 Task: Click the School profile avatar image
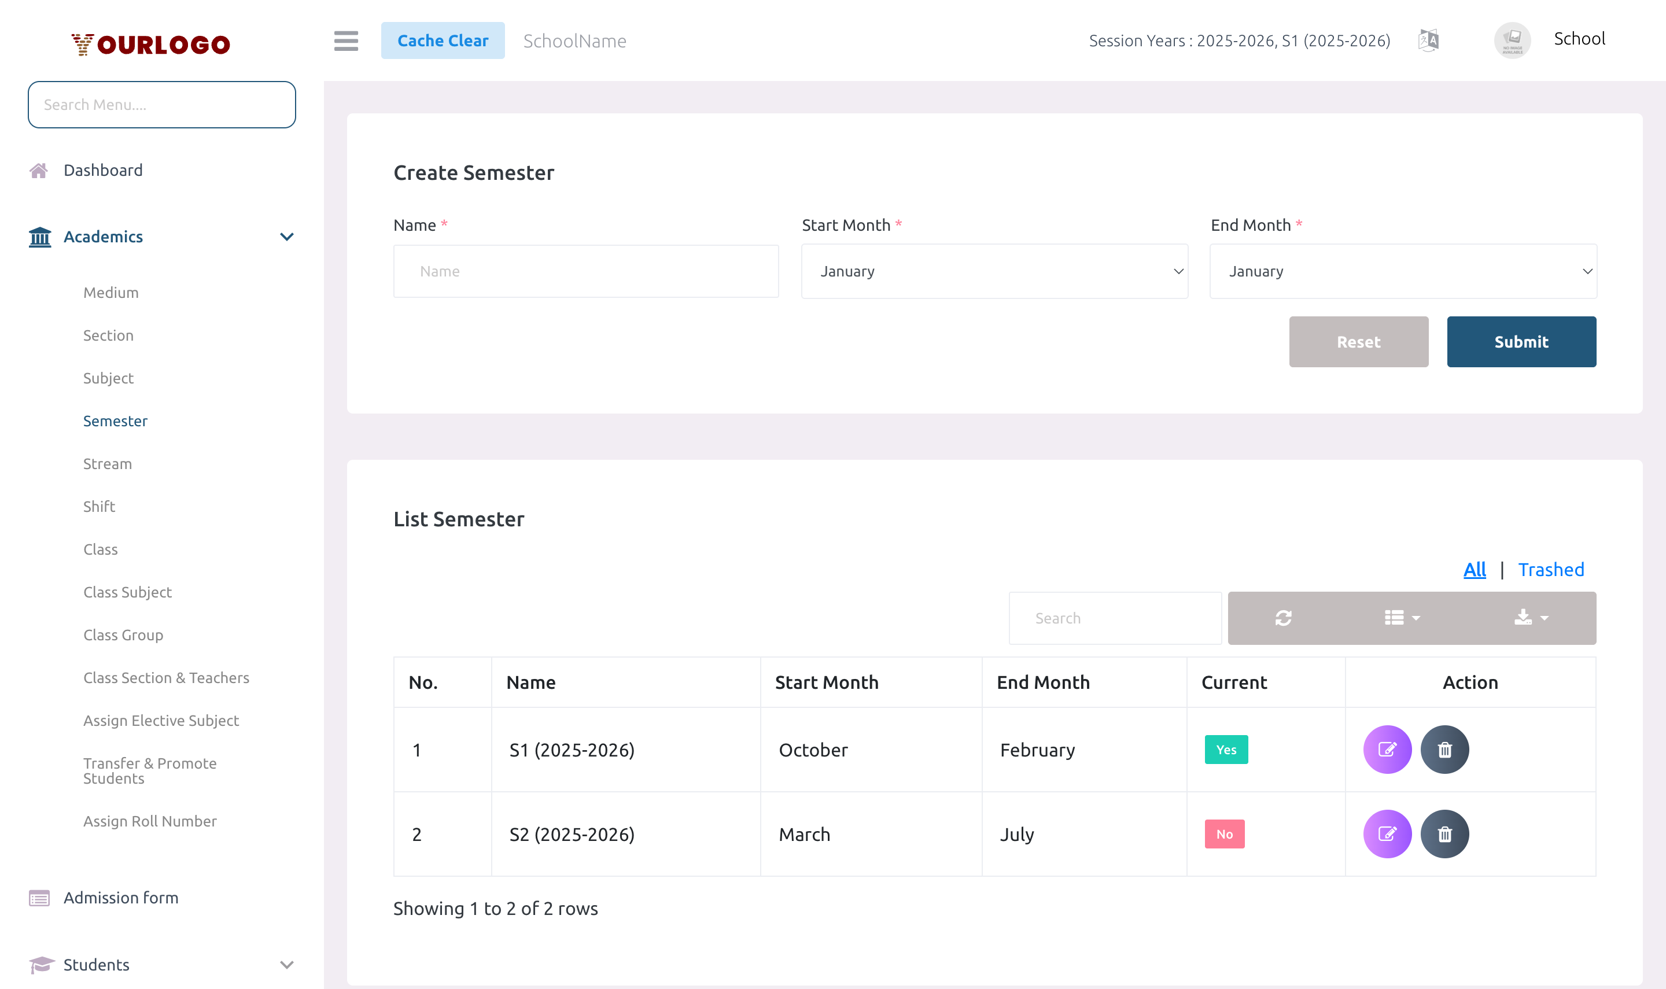click(1512, 40)
